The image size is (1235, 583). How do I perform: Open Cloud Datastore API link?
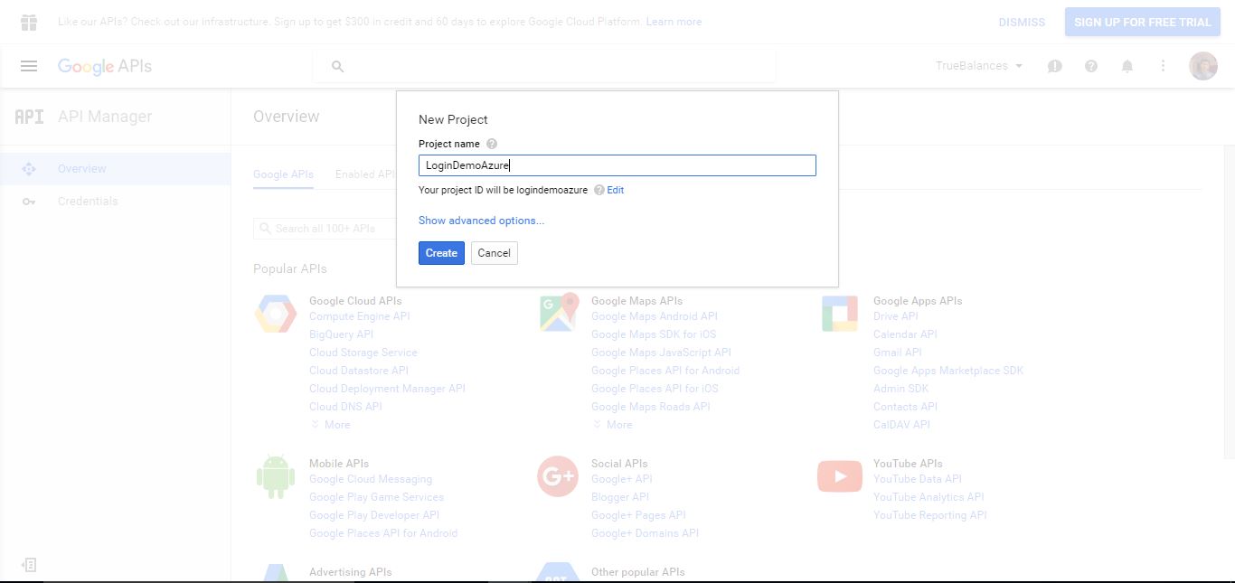coord(359,371)
